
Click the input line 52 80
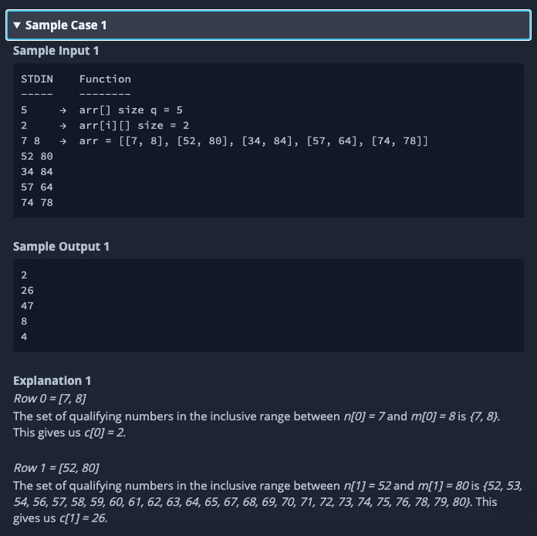[37, 157]
